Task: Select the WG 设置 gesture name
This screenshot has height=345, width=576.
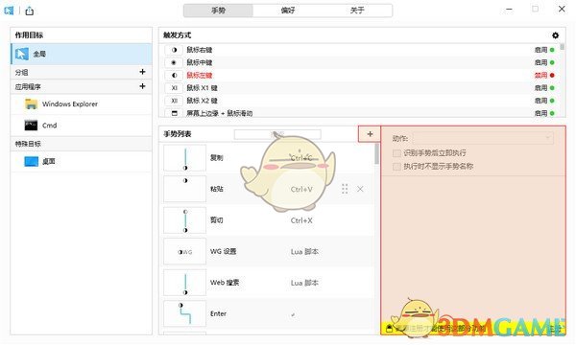Action: (224, 251)
